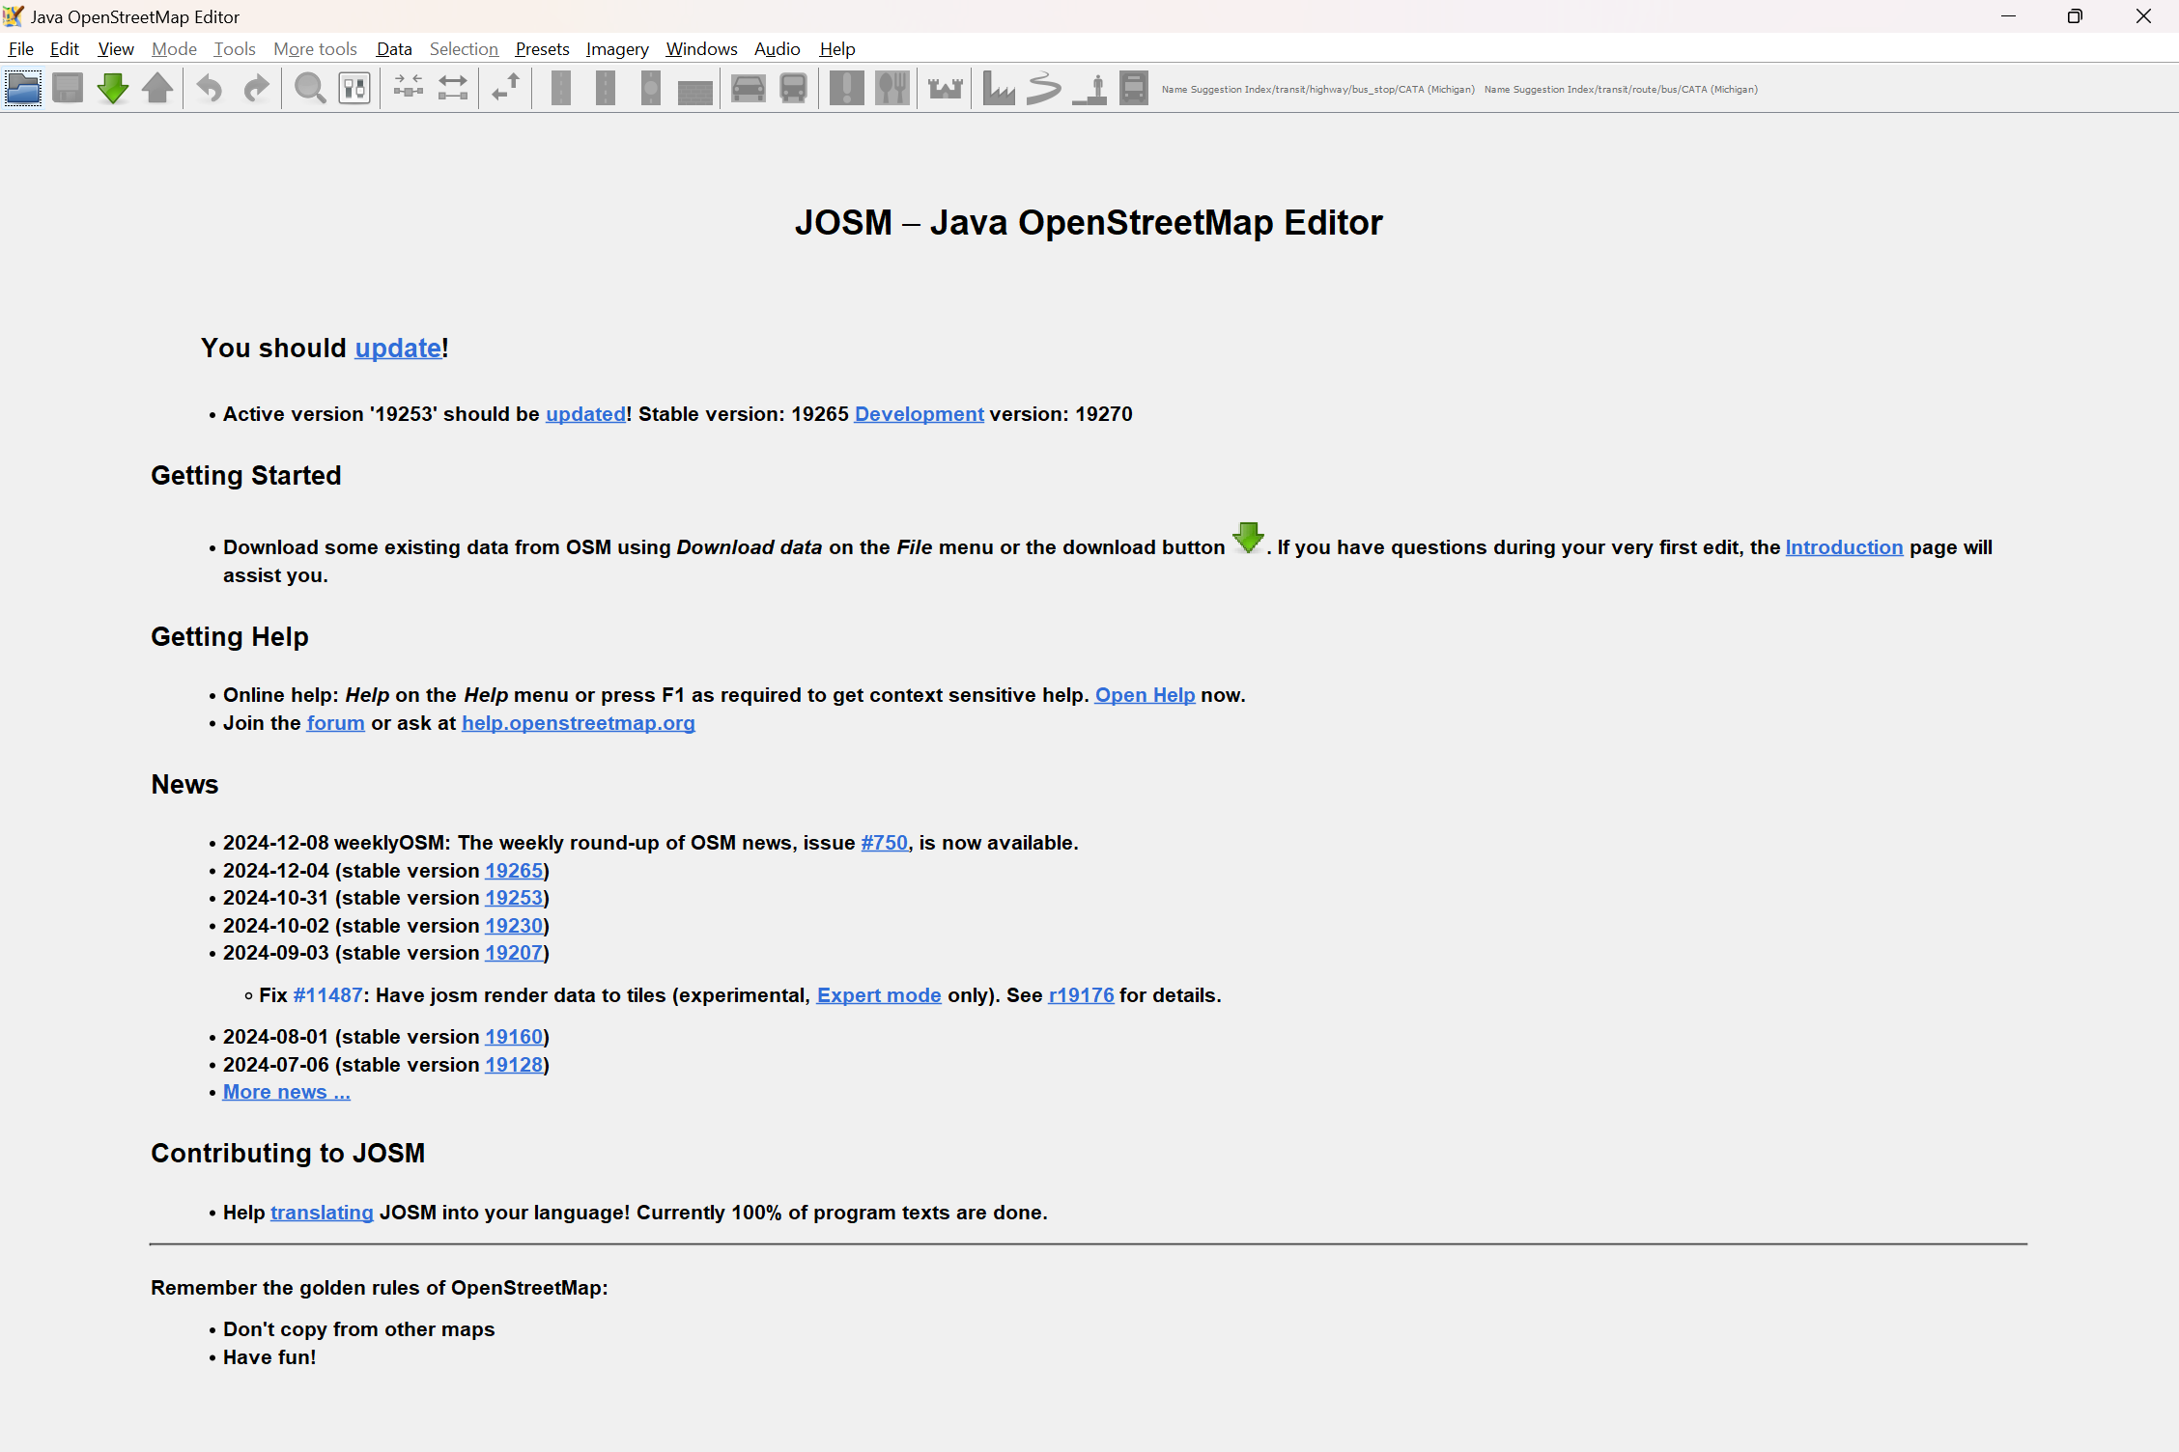Click the Save floppy disk icon
2179x1452 pixels.
pyautogui.click(x=68, y=89)
